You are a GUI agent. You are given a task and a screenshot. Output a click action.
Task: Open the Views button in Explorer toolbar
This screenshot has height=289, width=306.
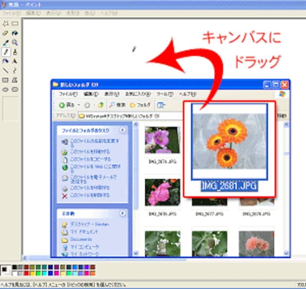point(161,105)
